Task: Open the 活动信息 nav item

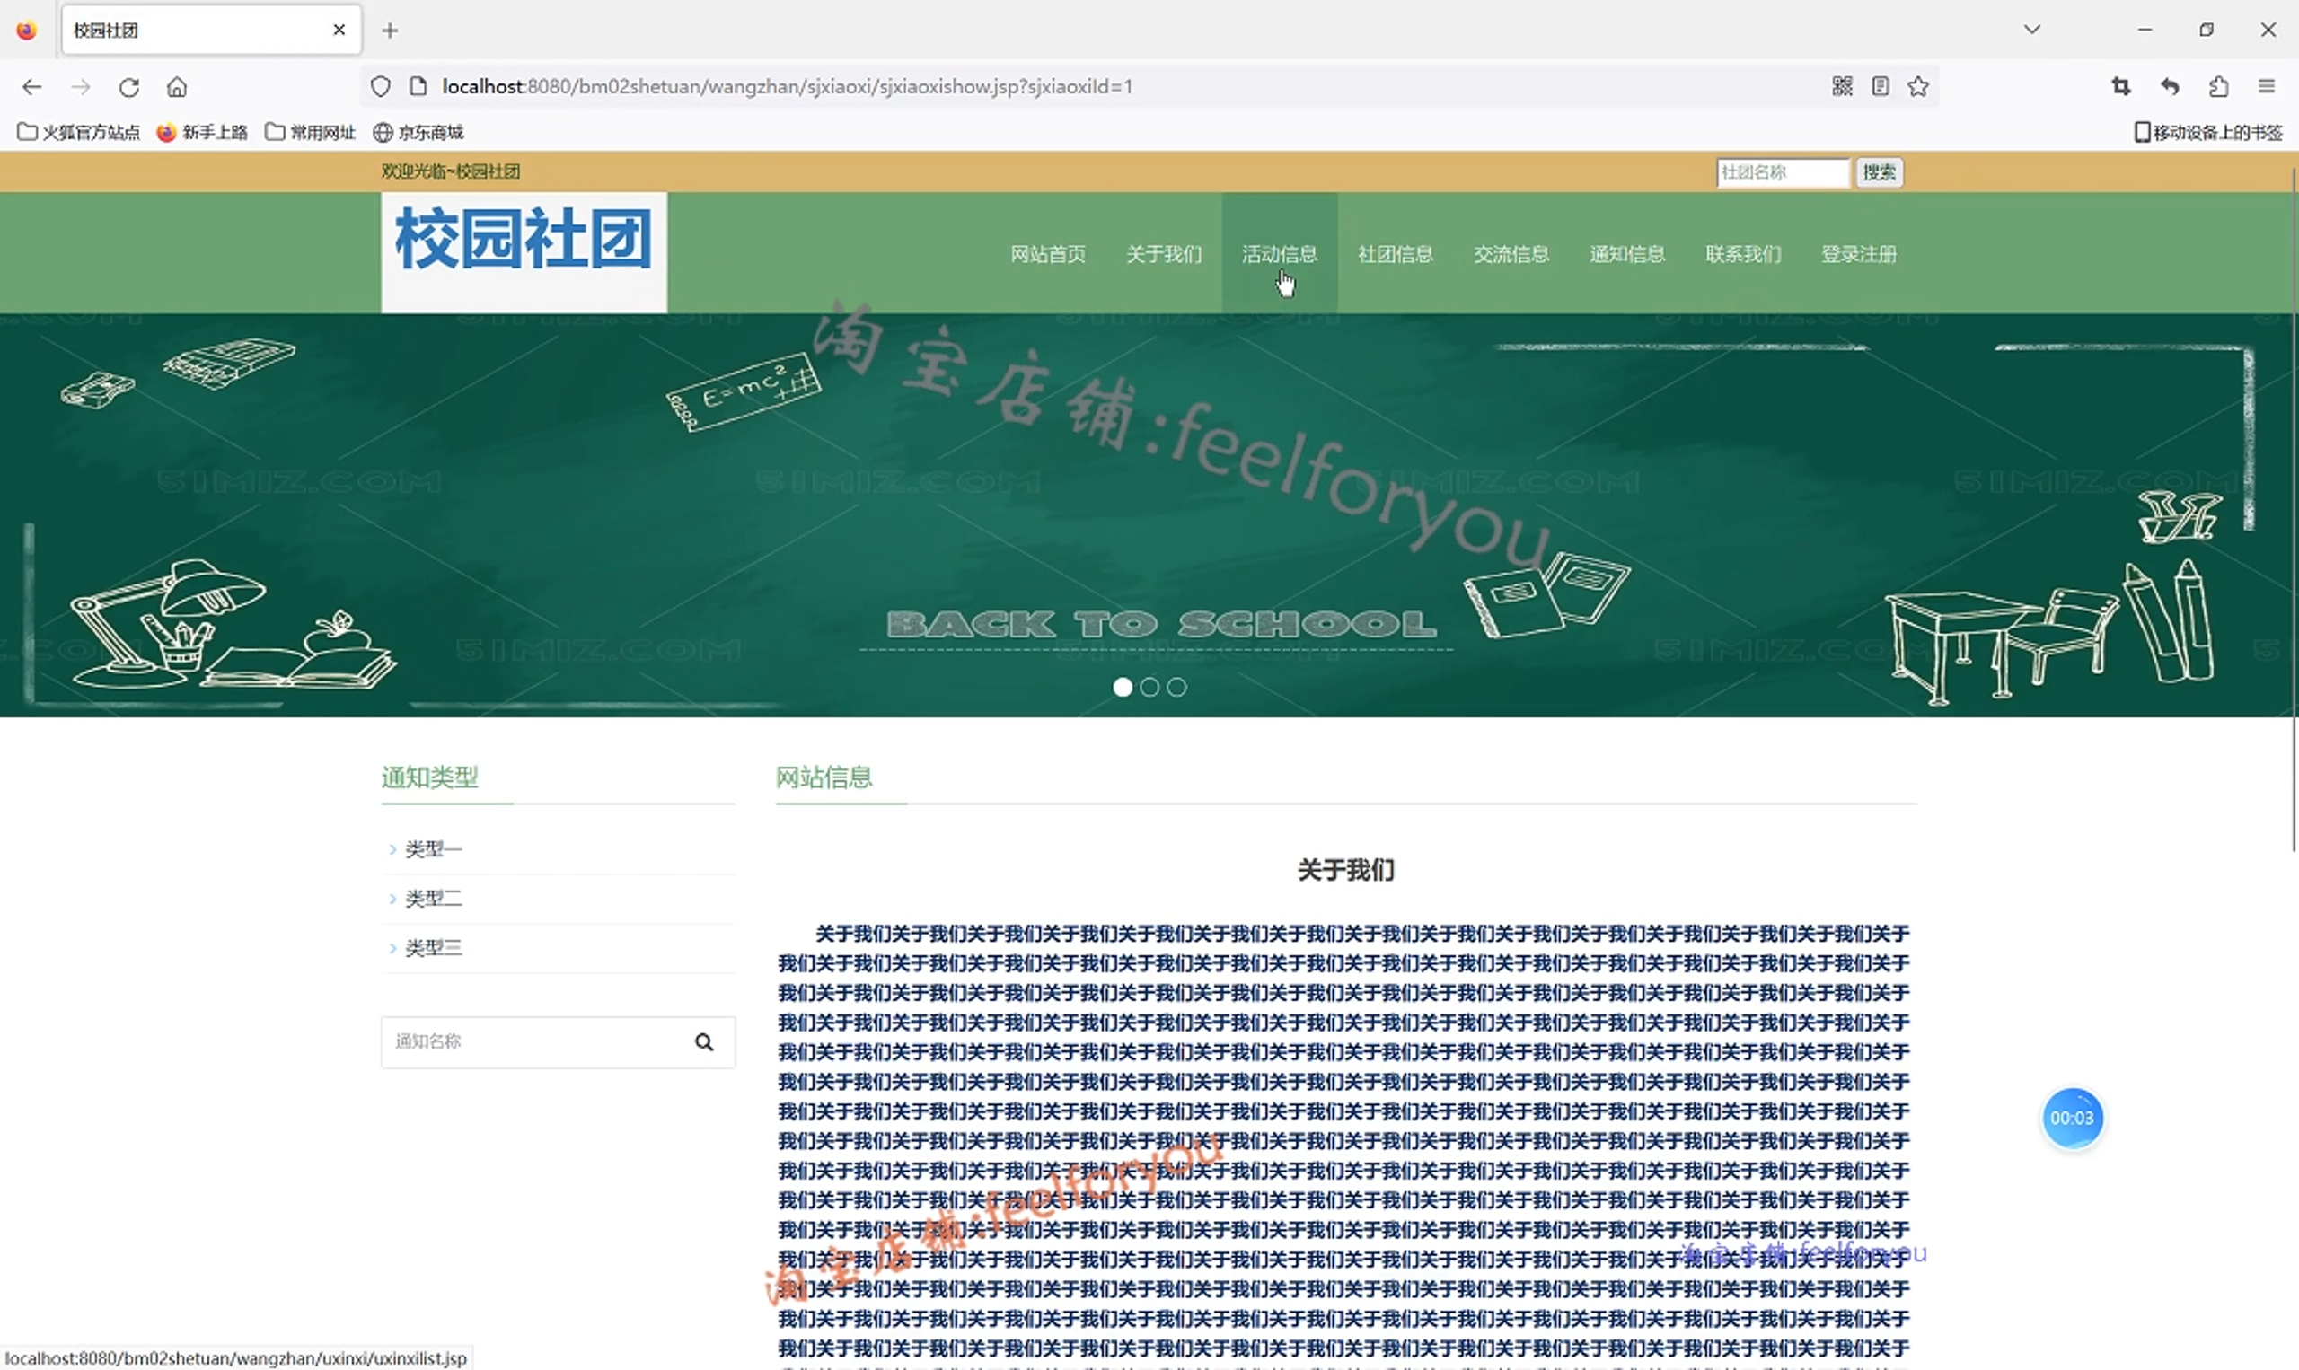Action: click(x=1279, y=254)
